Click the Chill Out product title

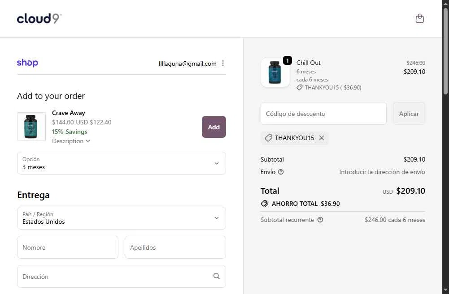[x=309, y=63]
